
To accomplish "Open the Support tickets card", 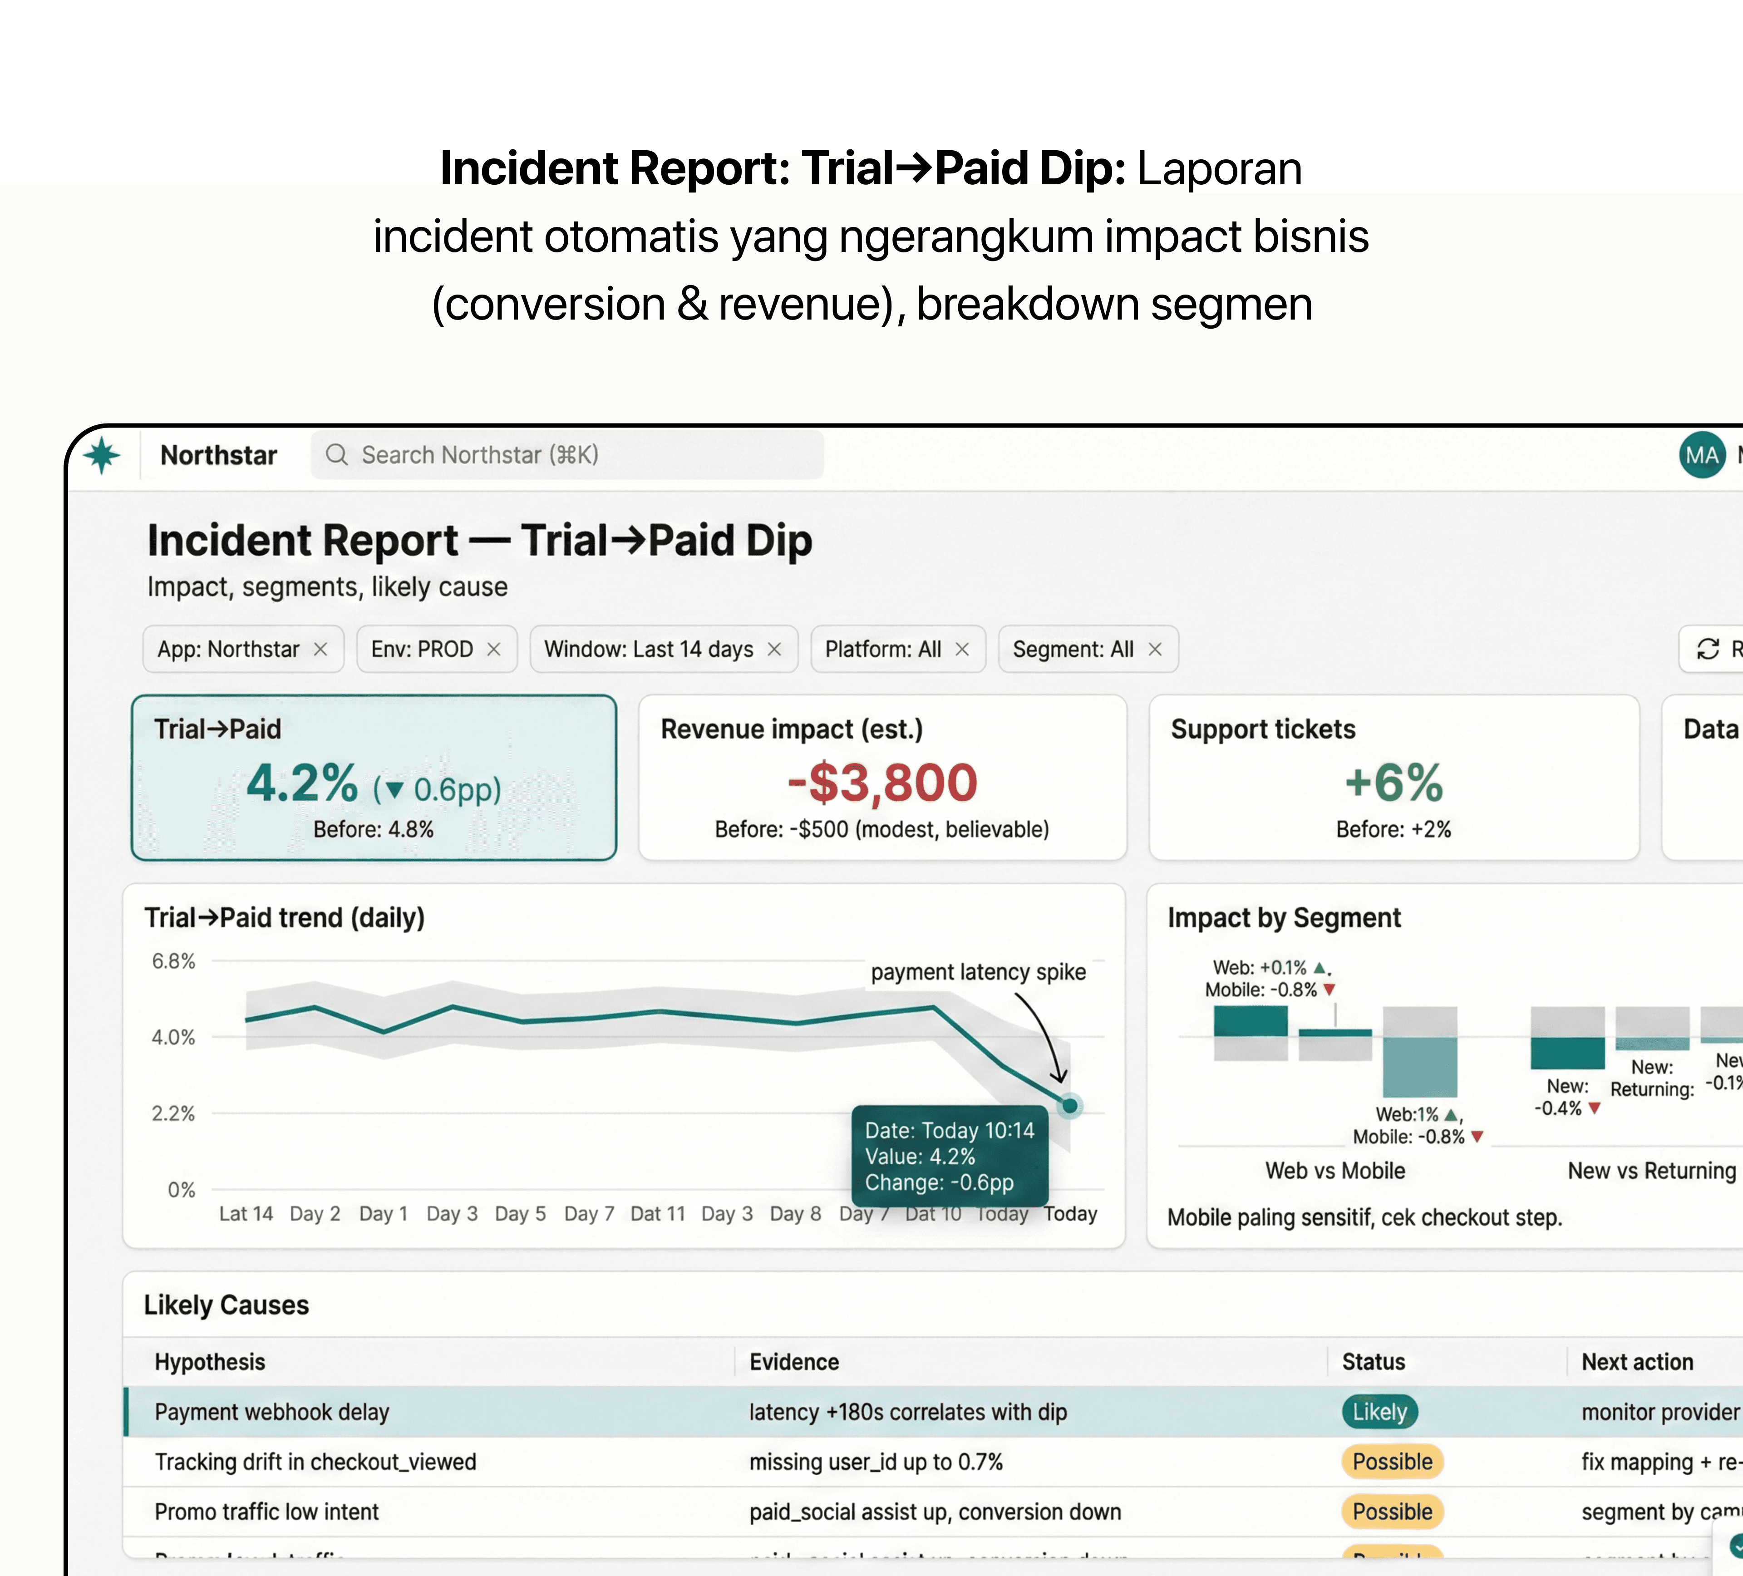I will 1393,777.
